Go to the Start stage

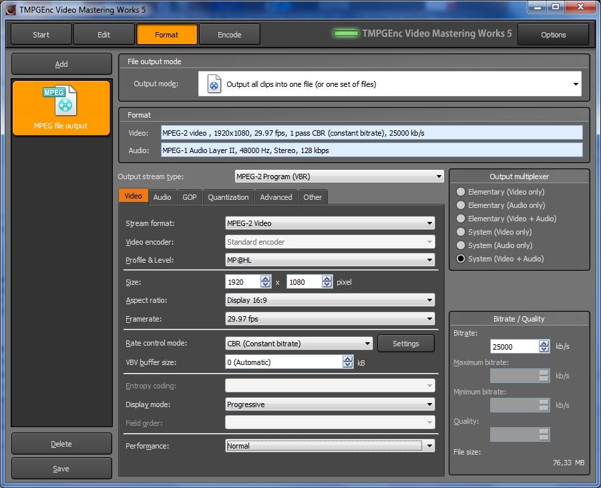point(41,35)
